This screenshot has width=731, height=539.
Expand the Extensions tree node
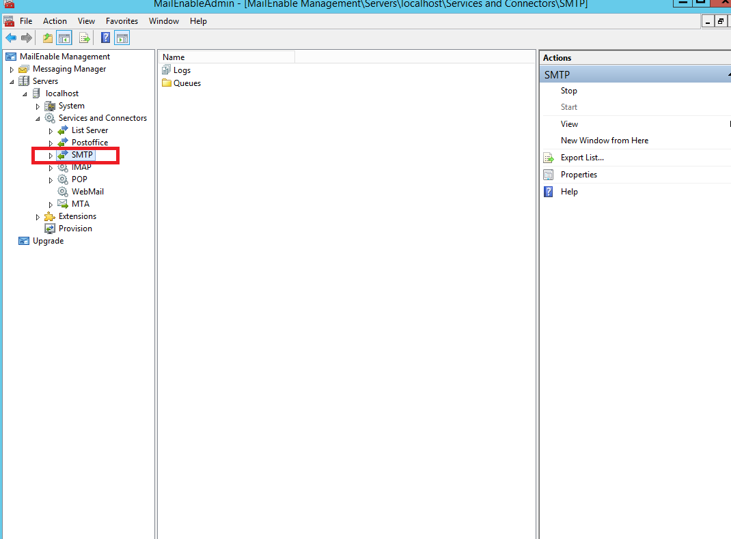38,217
